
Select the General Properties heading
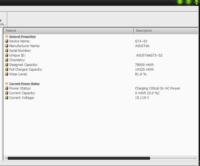22,37
